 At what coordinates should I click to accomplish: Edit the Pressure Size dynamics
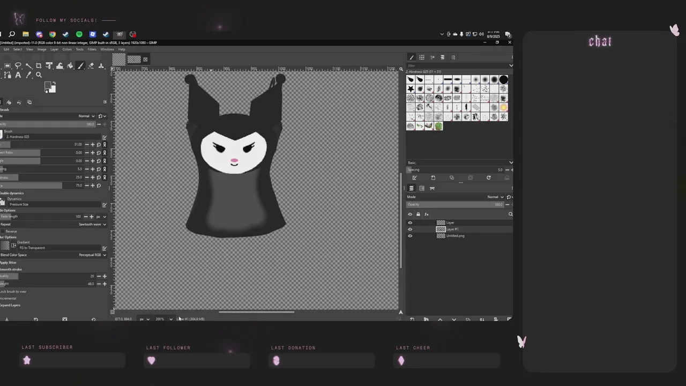(105, 204)
